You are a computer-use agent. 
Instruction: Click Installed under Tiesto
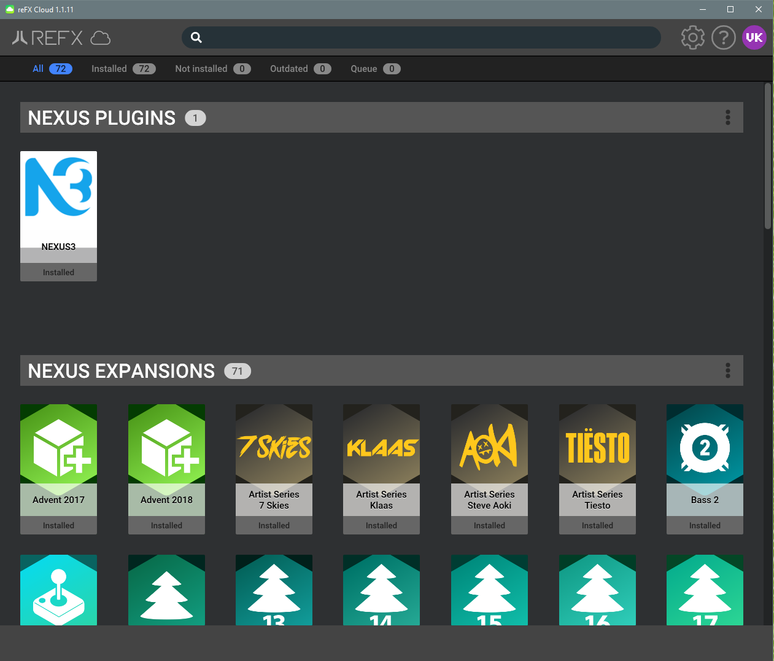(x=597, y=525)
